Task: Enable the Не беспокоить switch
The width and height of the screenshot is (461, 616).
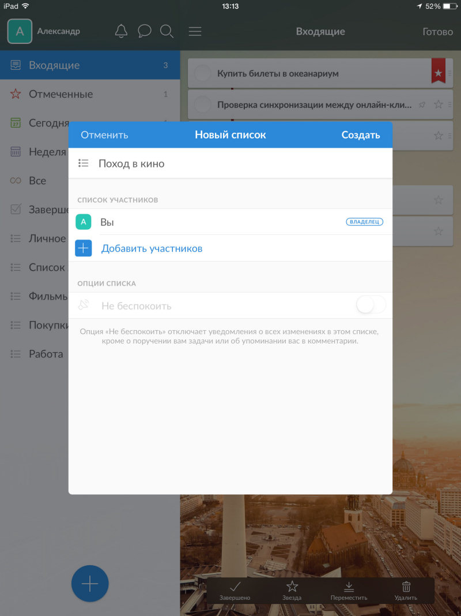Action: coord(371,305)
